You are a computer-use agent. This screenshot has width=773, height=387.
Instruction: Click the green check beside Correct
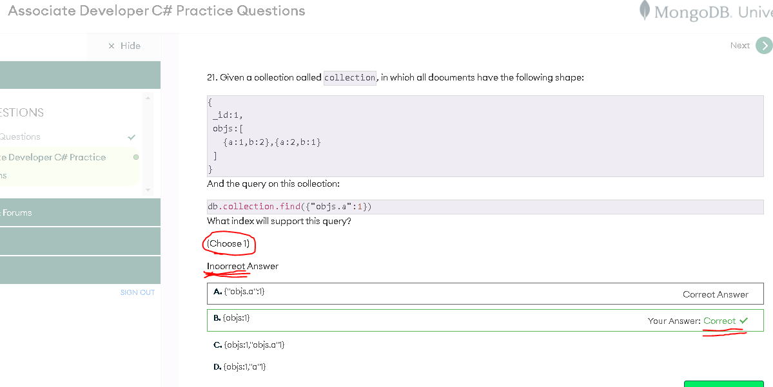click(x=744, y=321)
